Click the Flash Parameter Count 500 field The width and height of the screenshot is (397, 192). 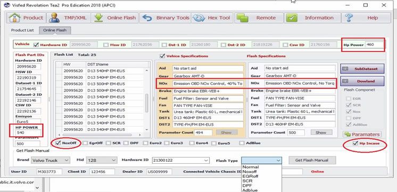coord(295,132)
